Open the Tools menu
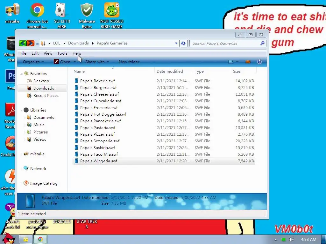Image resolution: width=326 pixels, height=244 pixels. point(62,53)
